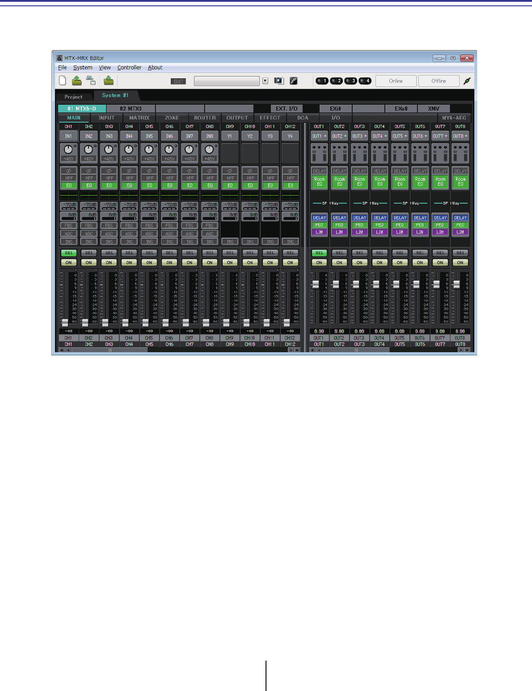Click the CH4 gain knob
Viewport: 532px width, 691px height.
point(128,150)
